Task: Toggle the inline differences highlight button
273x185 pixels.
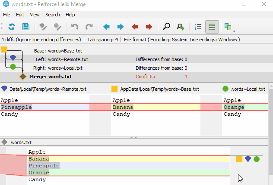Action: pos(212,27)
